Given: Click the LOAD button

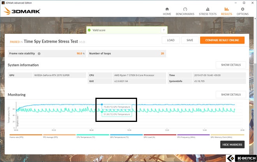Looking at the screenshot, I should [171, 40].
